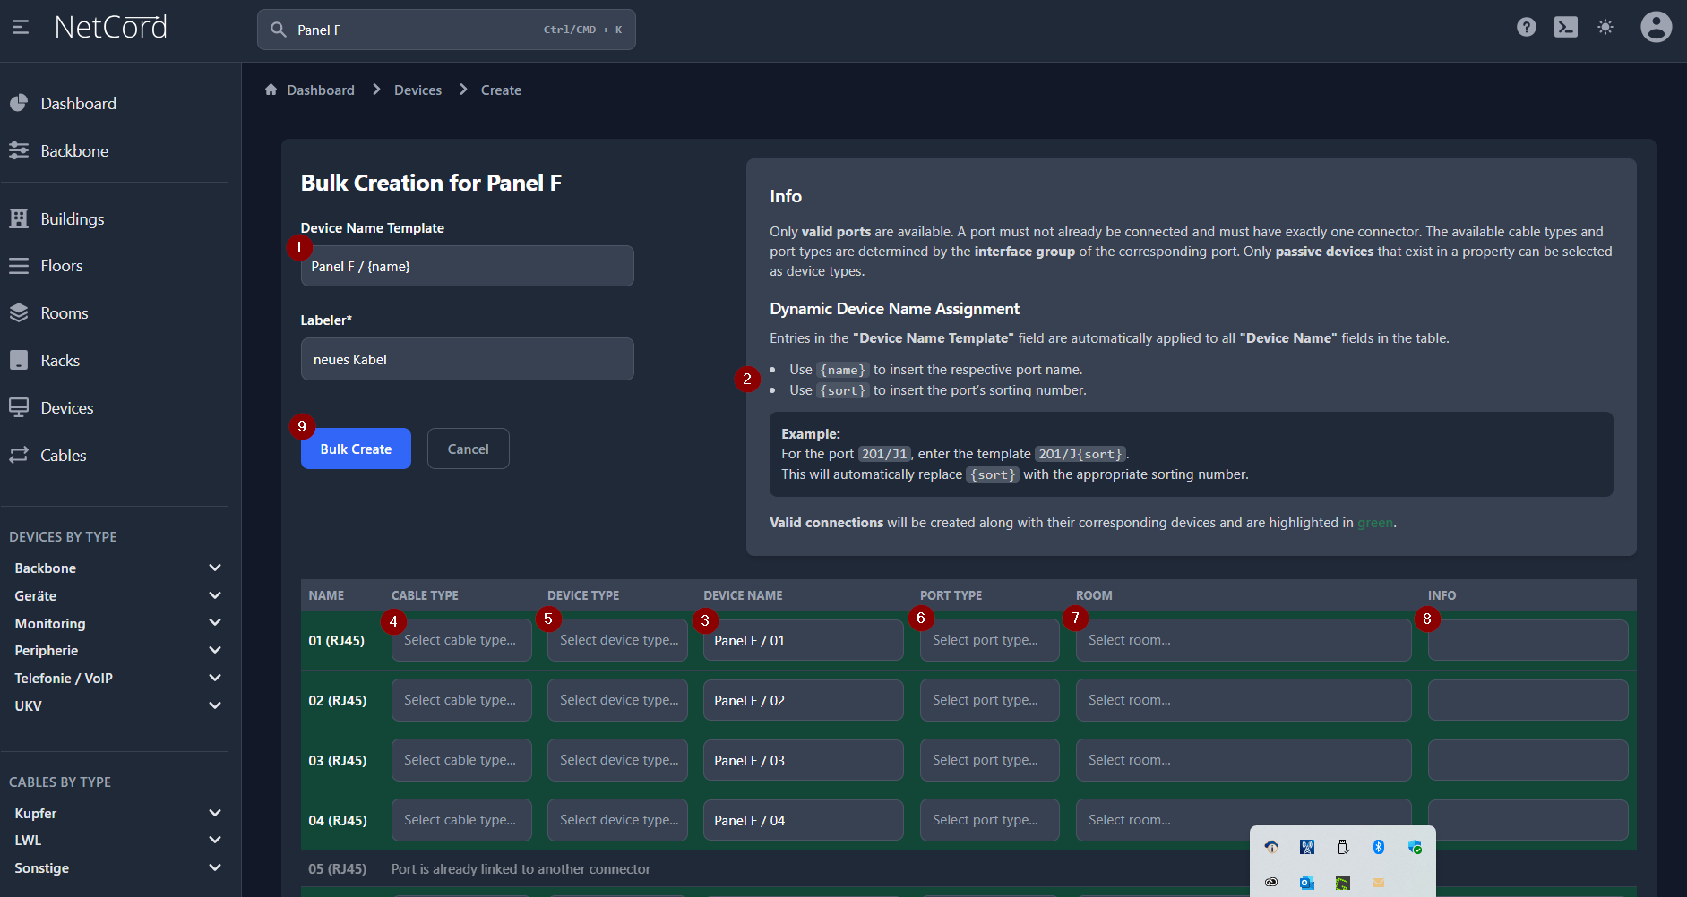Click the Cancel button
Viewport: 1687px width, 897px height.
[x=468, y=448]
